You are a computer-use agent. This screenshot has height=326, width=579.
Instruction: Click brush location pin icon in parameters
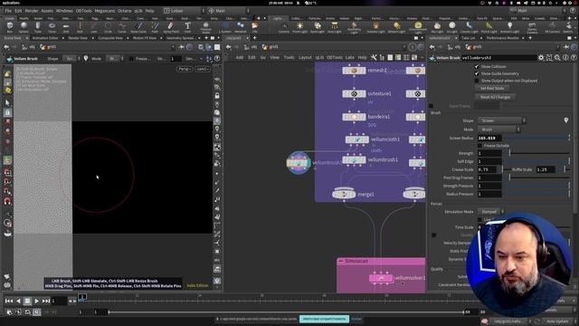tap(566, 120)
